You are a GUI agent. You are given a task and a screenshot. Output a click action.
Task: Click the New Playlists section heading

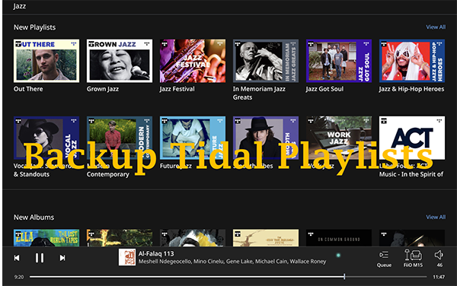coord(35,27)
